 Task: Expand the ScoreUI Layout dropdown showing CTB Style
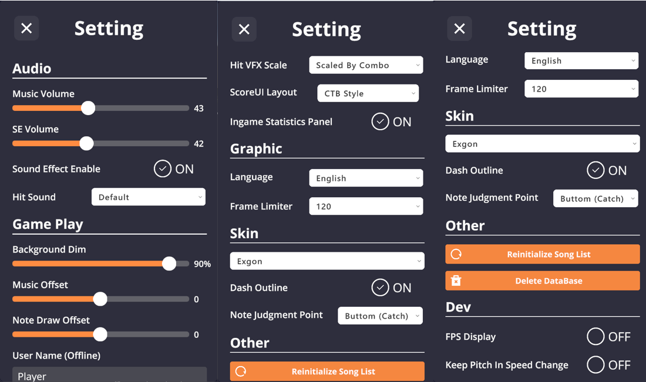[368, 93]
